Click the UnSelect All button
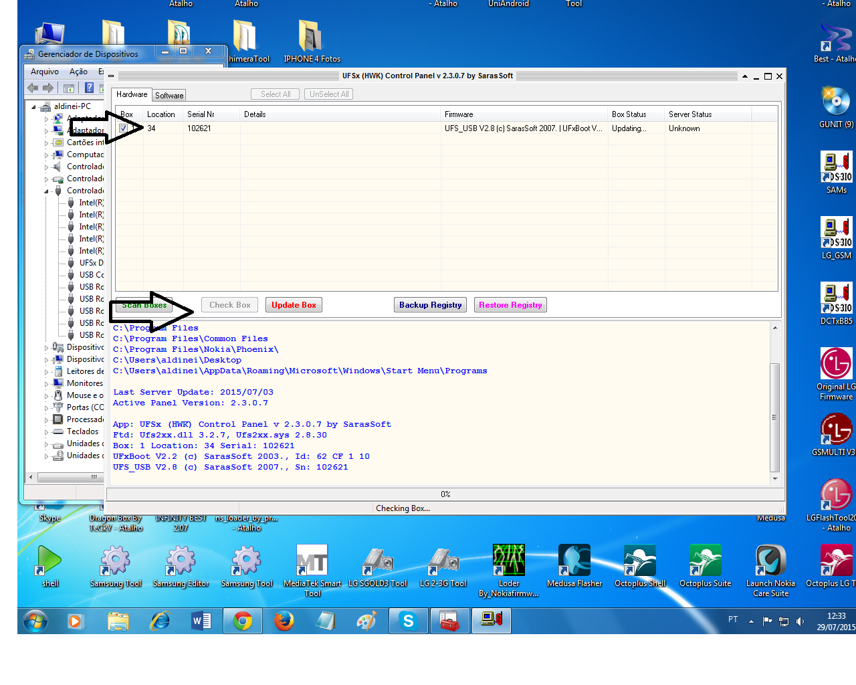 pyautogui.click(x=328, y=94)
